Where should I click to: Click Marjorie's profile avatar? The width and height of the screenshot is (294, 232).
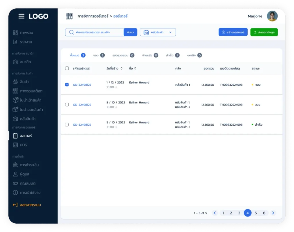tap(272, 16)
